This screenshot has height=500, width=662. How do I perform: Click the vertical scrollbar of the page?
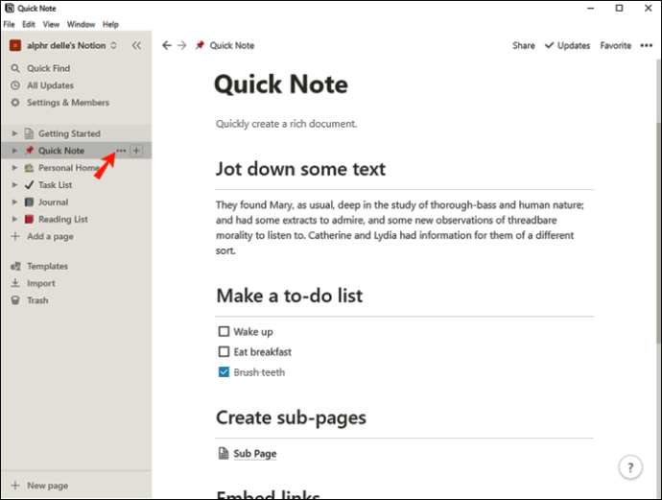[x=658, y=232]
